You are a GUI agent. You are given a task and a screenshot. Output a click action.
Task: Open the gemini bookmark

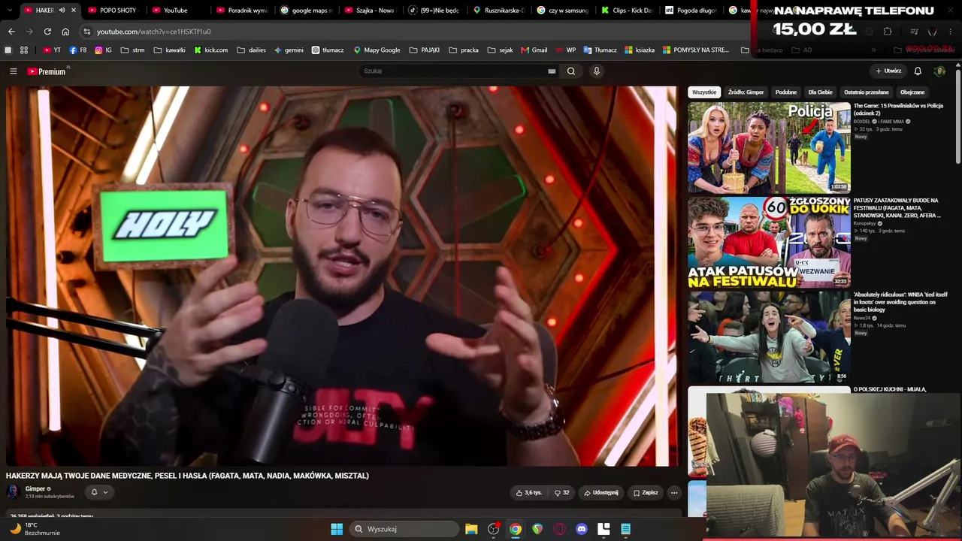[x=289, y=50]
